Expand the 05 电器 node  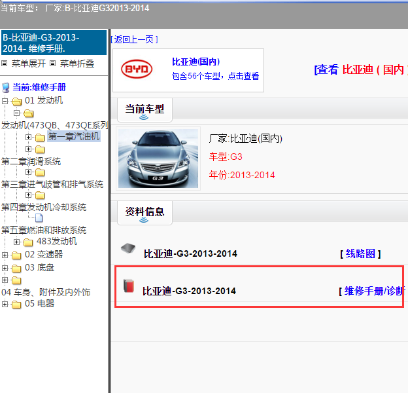(x=5, y=304)
